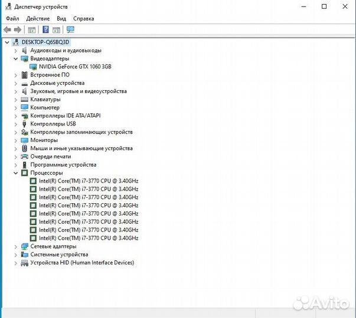Screen dimensions: 356x318
Task: Expand the Клавиатуры category
Action: pyautogui.click(x=16, y=100)
